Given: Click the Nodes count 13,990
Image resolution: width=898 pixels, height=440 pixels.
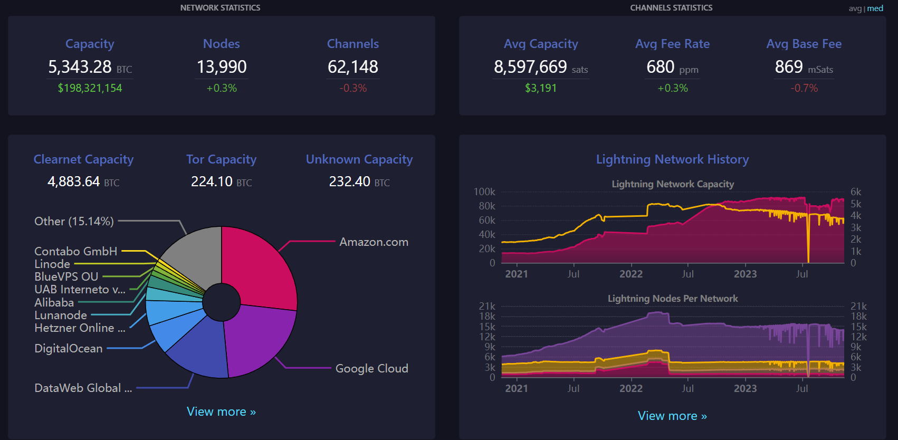Looking at the screenshot, I should pos(222,67).
